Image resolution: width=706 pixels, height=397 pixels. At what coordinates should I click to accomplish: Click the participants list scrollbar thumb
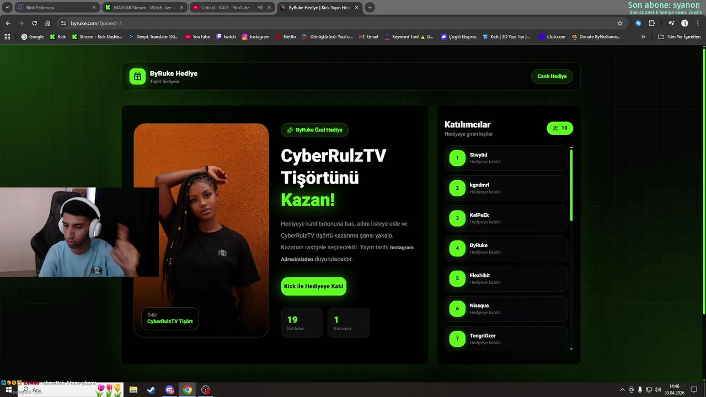[x=571, y=185]
